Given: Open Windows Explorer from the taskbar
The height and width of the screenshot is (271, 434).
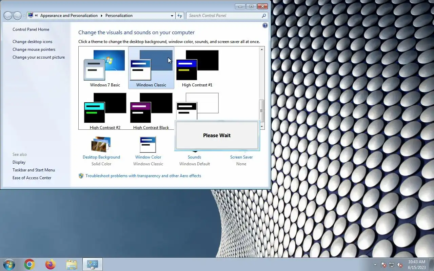Looking at the screenshot, I should 72,264.
